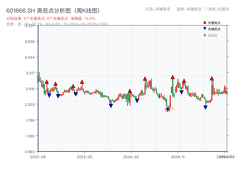Click blue low marker between 2023-05 and 2024-02
Image resolution: width=252 pixels, height=189 pixels.
coord(111,106)
